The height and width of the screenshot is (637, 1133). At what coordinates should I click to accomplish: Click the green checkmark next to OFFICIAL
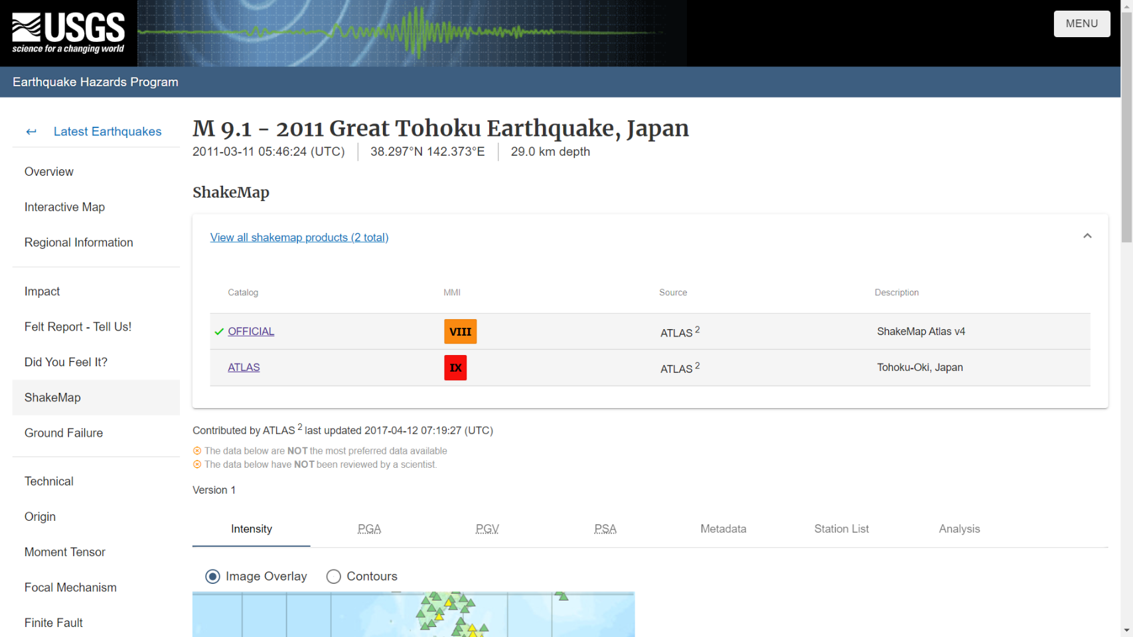(219, 332)
